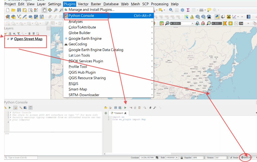Click the Save Project floppy icon
Image resolution: width=257 pixels, height=162 pixels.
[19, 10]
